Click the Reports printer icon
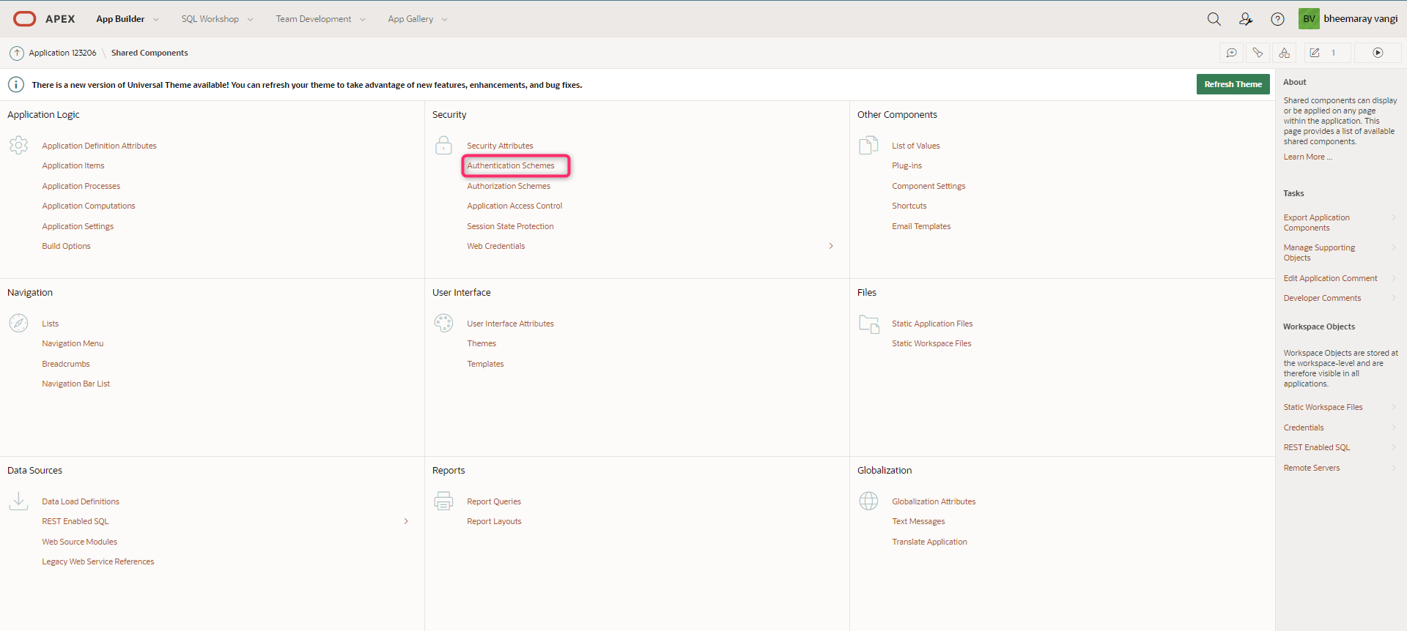 443,501
